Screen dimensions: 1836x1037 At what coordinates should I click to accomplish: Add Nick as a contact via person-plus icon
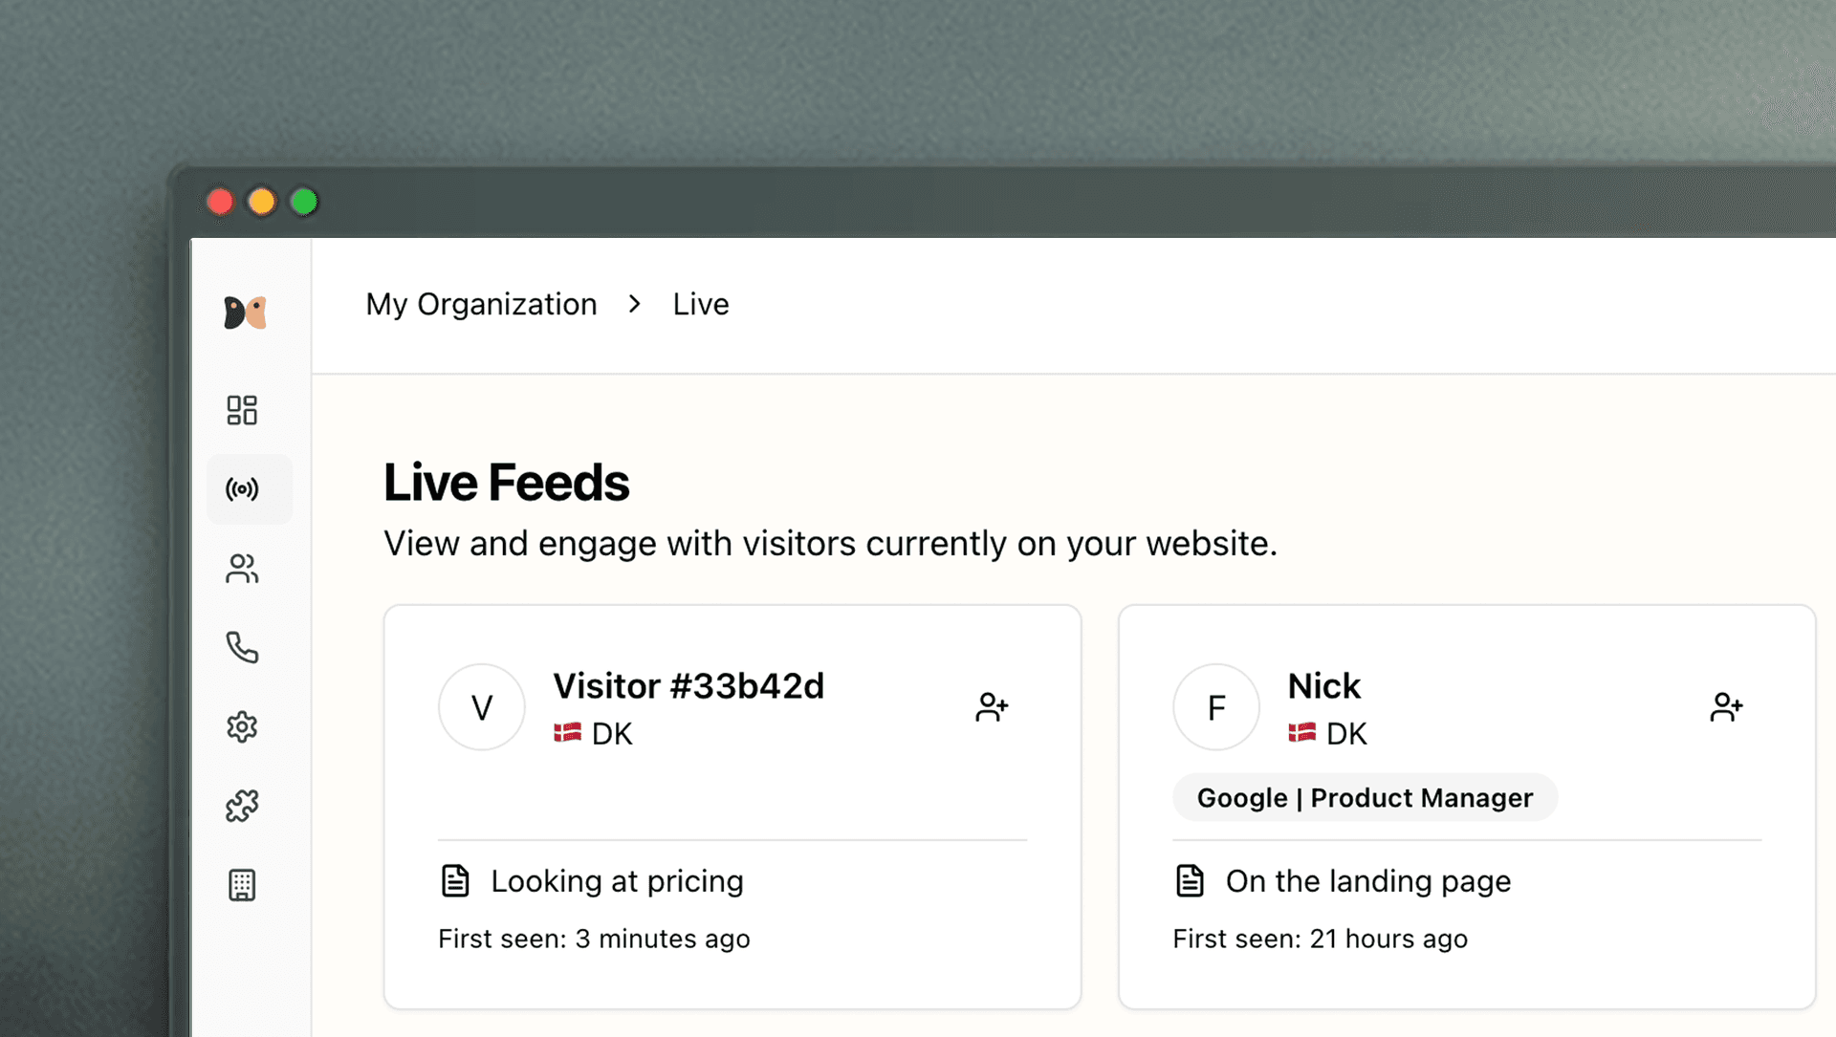pos(1726,707)
